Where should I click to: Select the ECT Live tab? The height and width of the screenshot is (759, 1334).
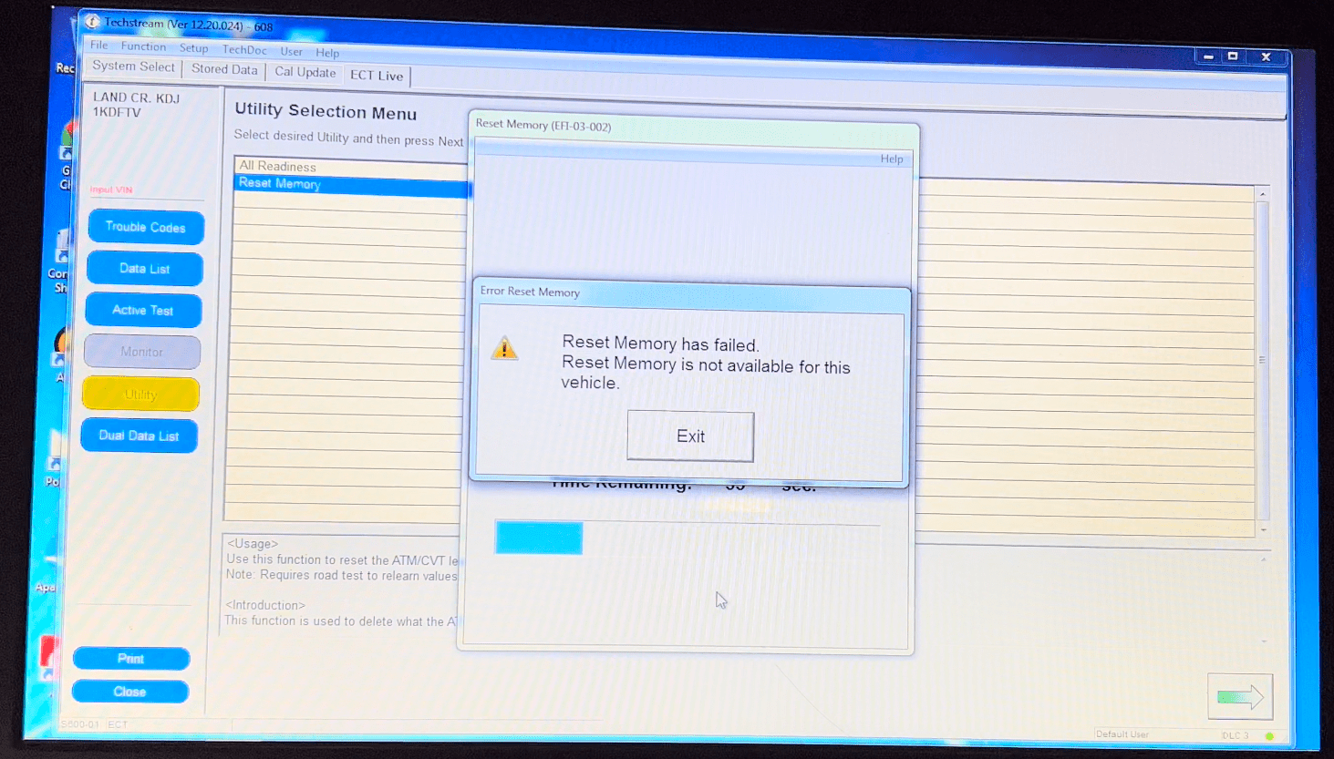pyautogui.click(x=376, y=76)
